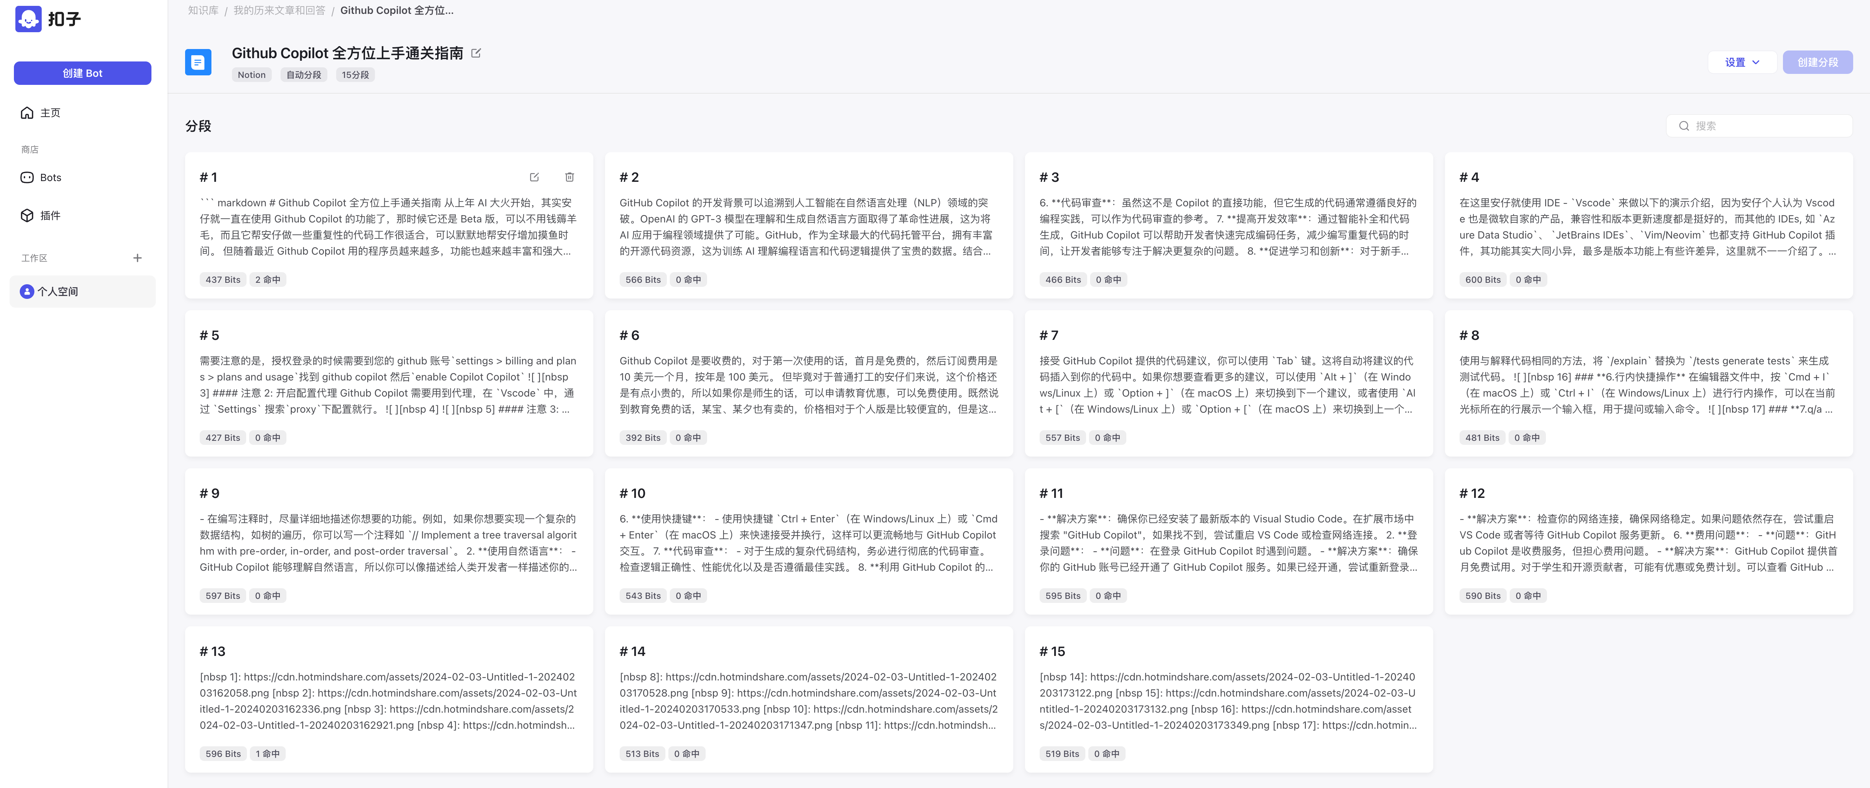This screenshot has width=1870, height=788.
Task: Click the 分段 section heading
Action: (x=198, y=125)
